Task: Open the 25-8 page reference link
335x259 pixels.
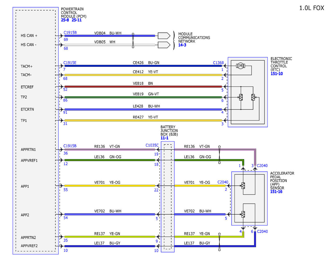Action: point(65,20)
